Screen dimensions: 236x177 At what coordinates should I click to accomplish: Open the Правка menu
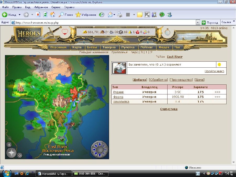tap(17, 7)
